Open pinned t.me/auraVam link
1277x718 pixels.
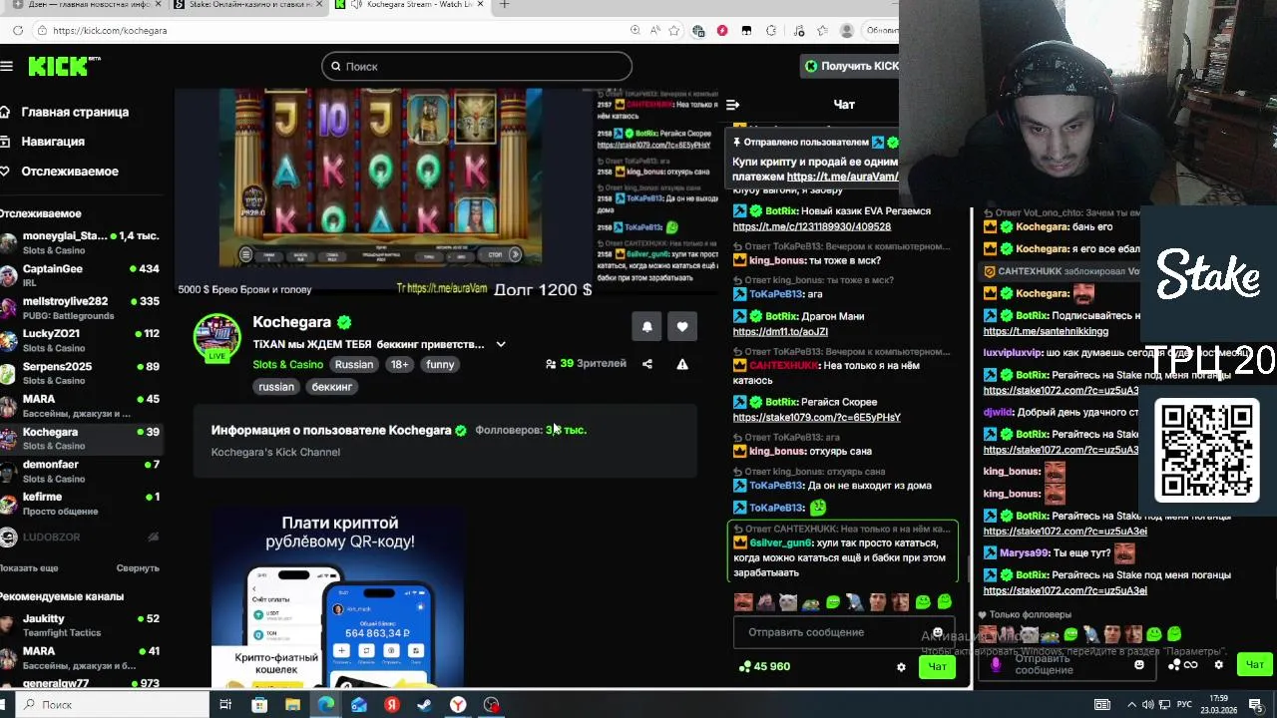click(842, 177)
